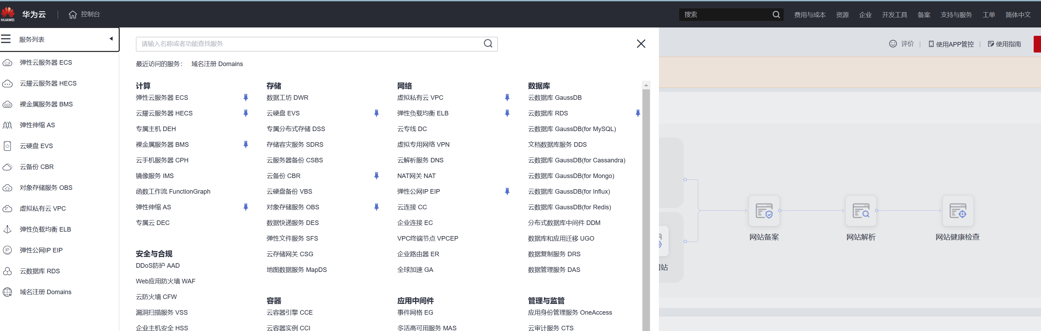1041x331 pixels.
Task: Expand the 支持与服务 top menu
Action: (x=956, y=15)
